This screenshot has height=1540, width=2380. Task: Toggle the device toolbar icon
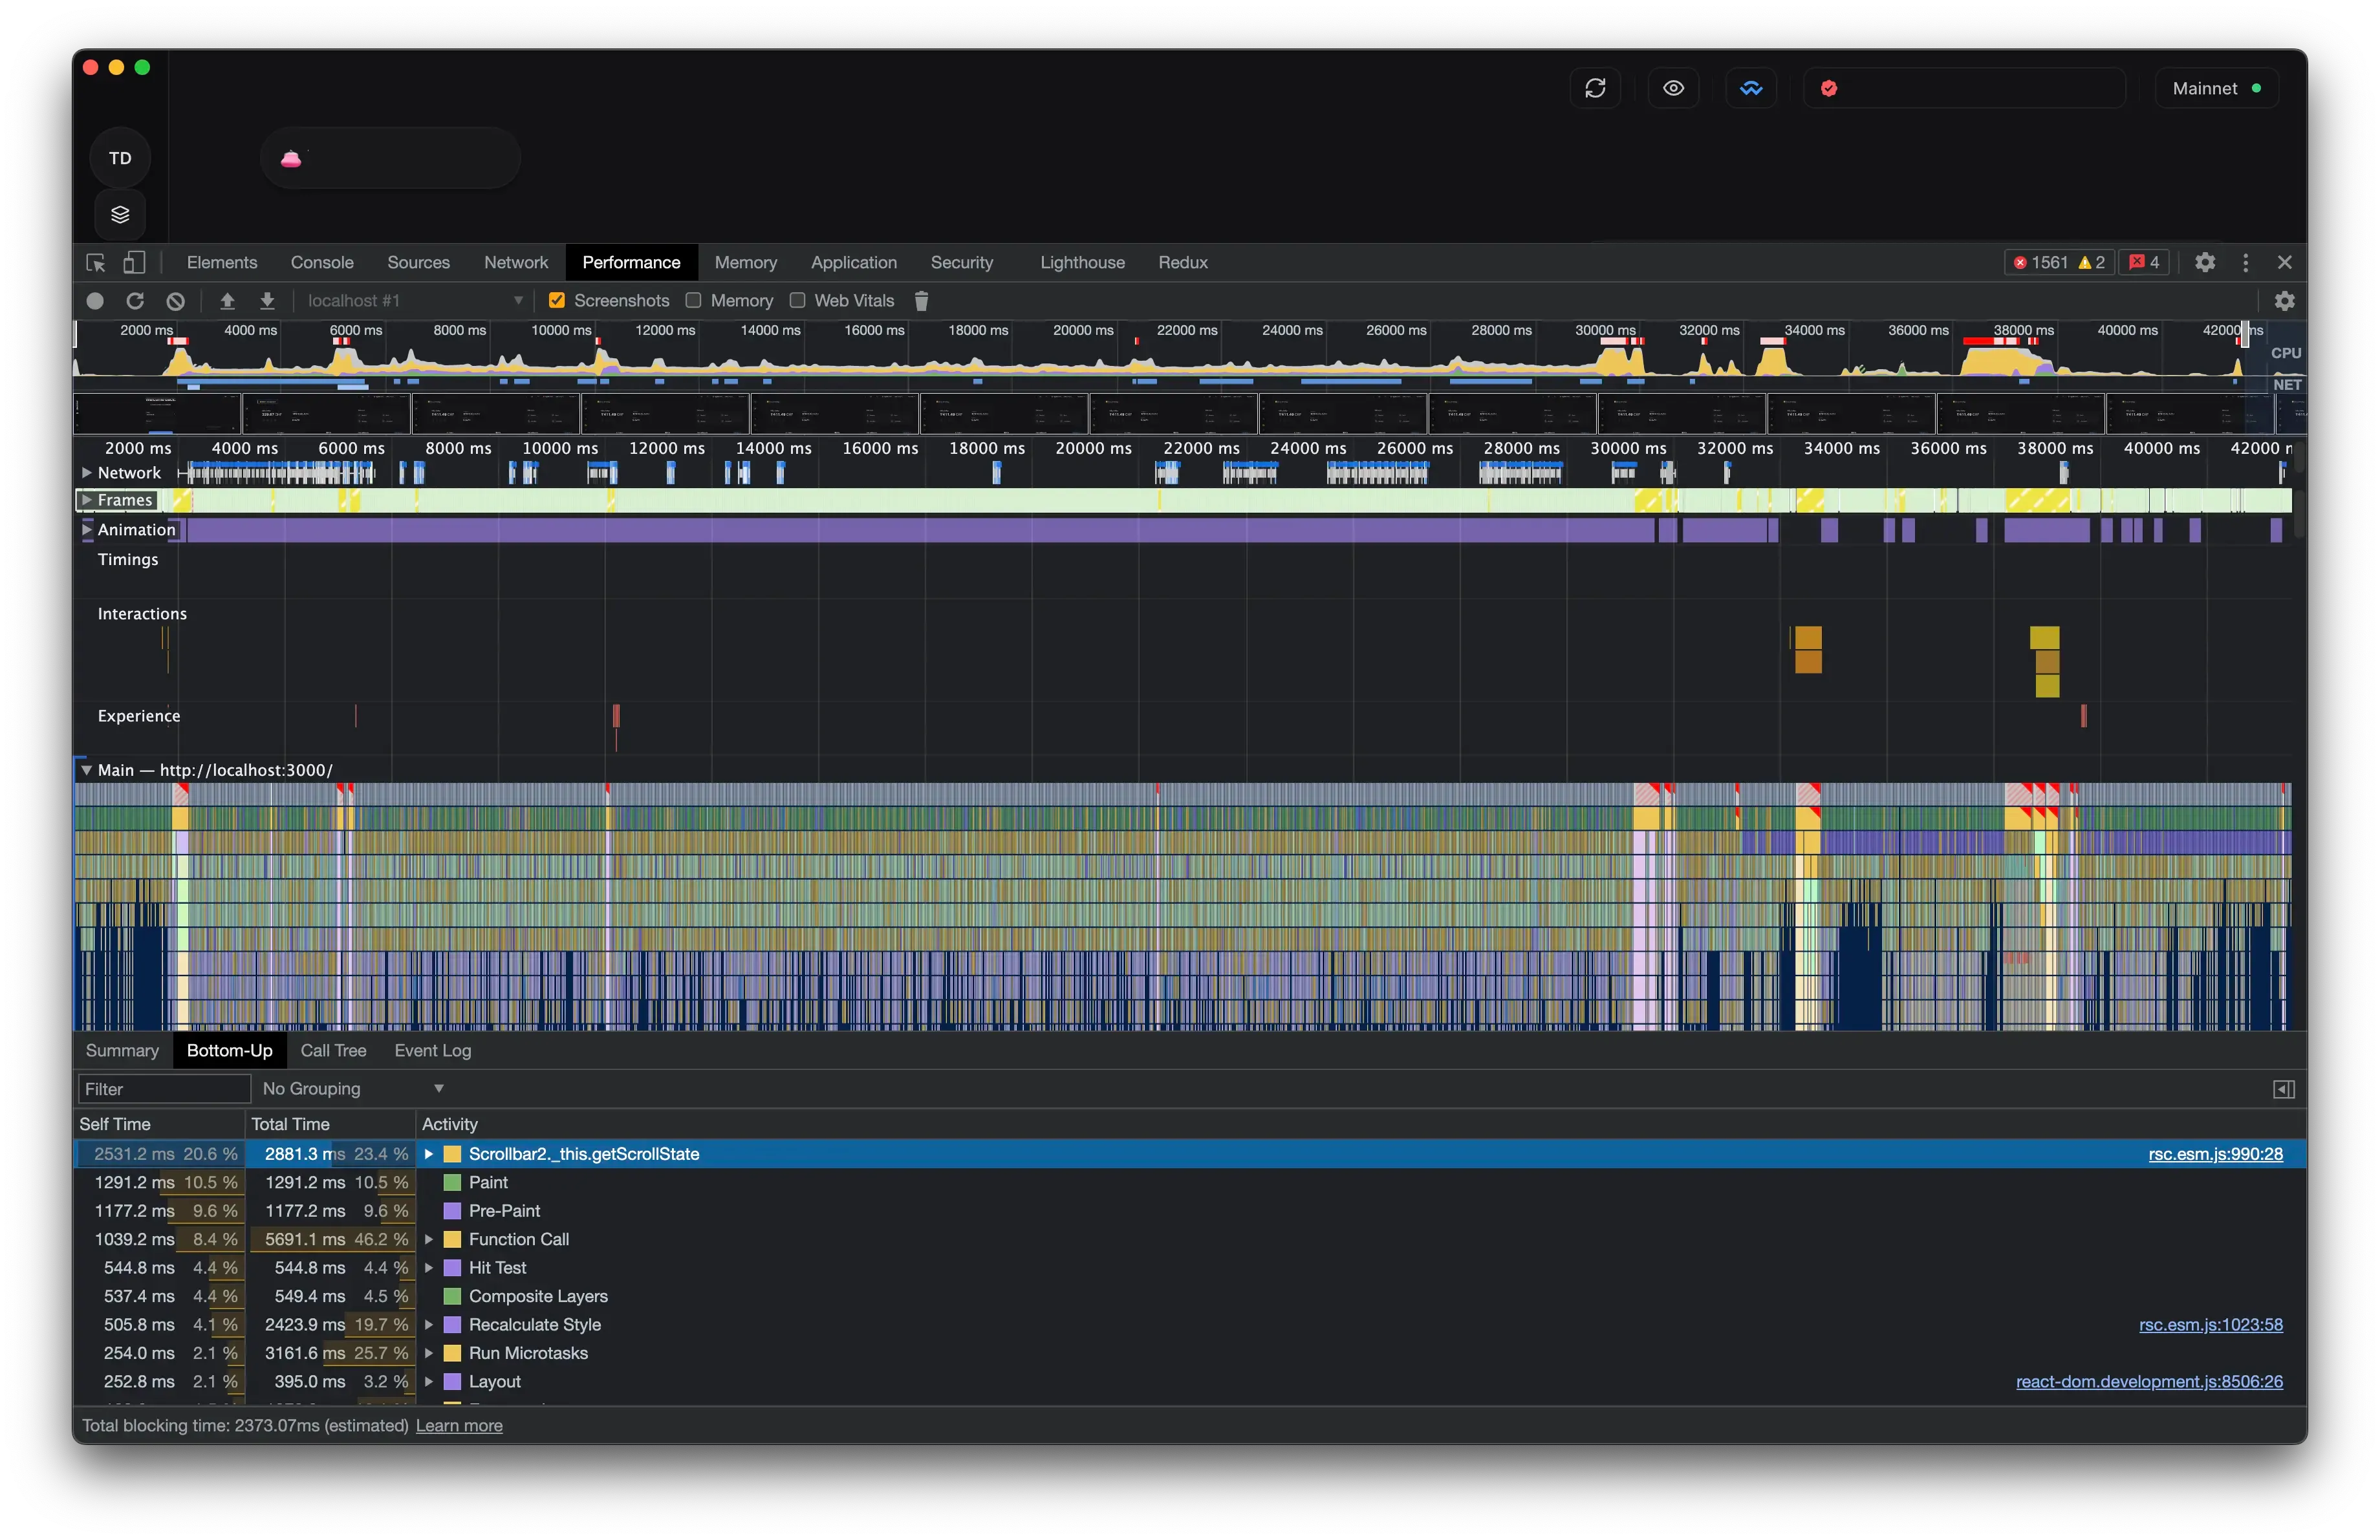click(134, 263)
